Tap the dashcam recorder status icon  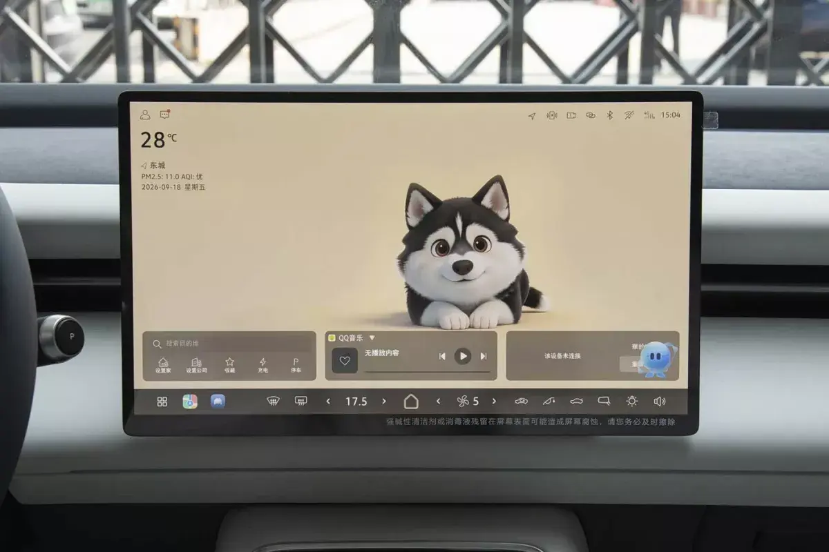point(571,115)
